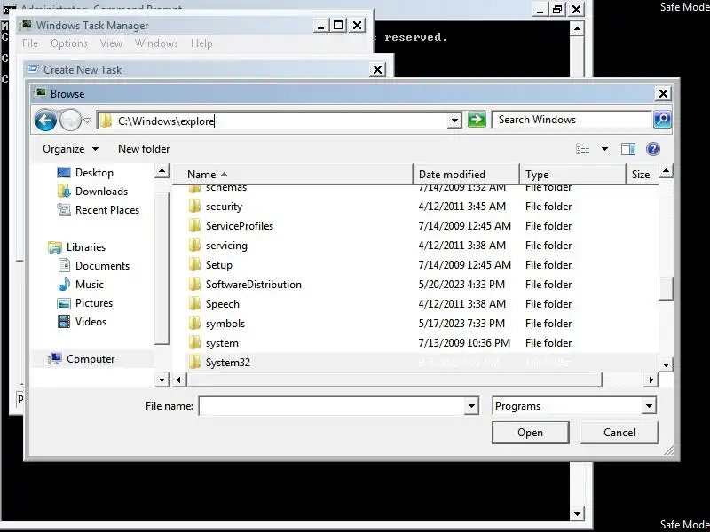Viewport: 710px width, 532px height.
Task: Click the Search Windows field
Action: point(572,120)
